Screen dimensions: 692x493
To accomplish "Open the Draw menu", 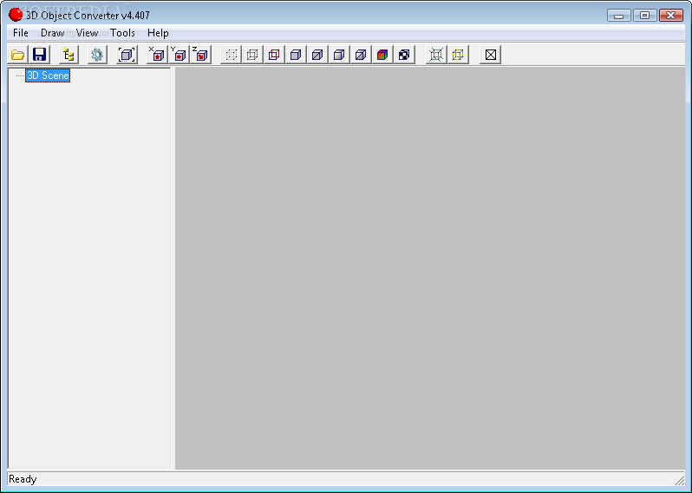I will point(53,33).
